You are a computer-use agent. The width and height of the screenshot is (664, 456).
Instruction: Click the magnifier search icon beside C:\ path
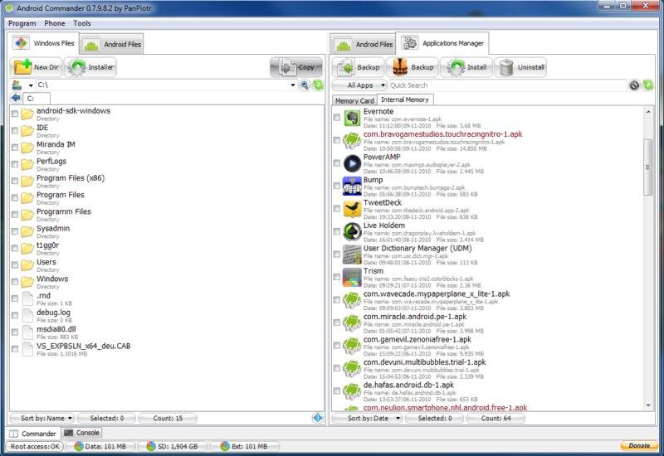click(304, 85)
